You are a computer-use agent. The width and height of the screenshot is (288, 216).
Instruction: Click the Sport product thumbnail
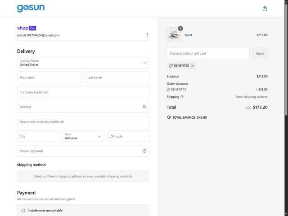coord(174,35)
